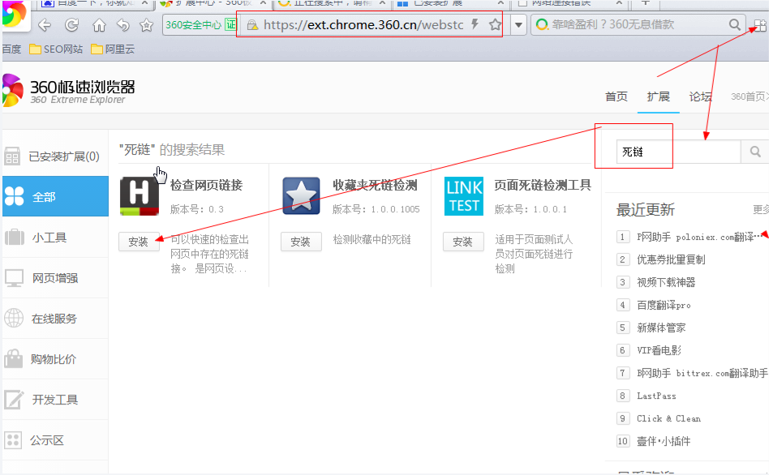The height and width of the screenshot is (475, 769).
Task: Bookmark this page with the address bar star
Action: click(x=496, y=24)
